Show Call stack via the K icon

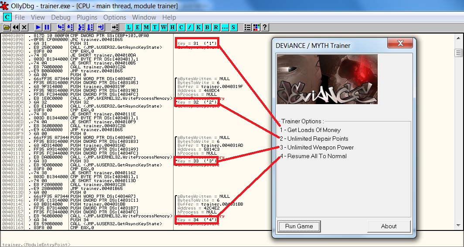[x=198, y=27]
